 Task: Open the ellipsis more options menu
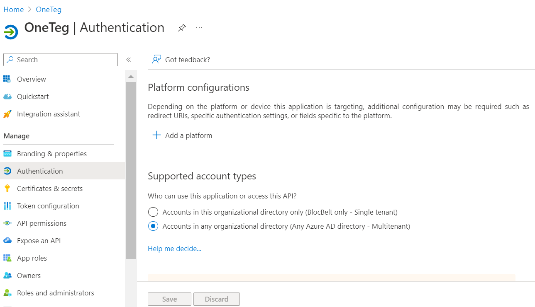point(199,28)
